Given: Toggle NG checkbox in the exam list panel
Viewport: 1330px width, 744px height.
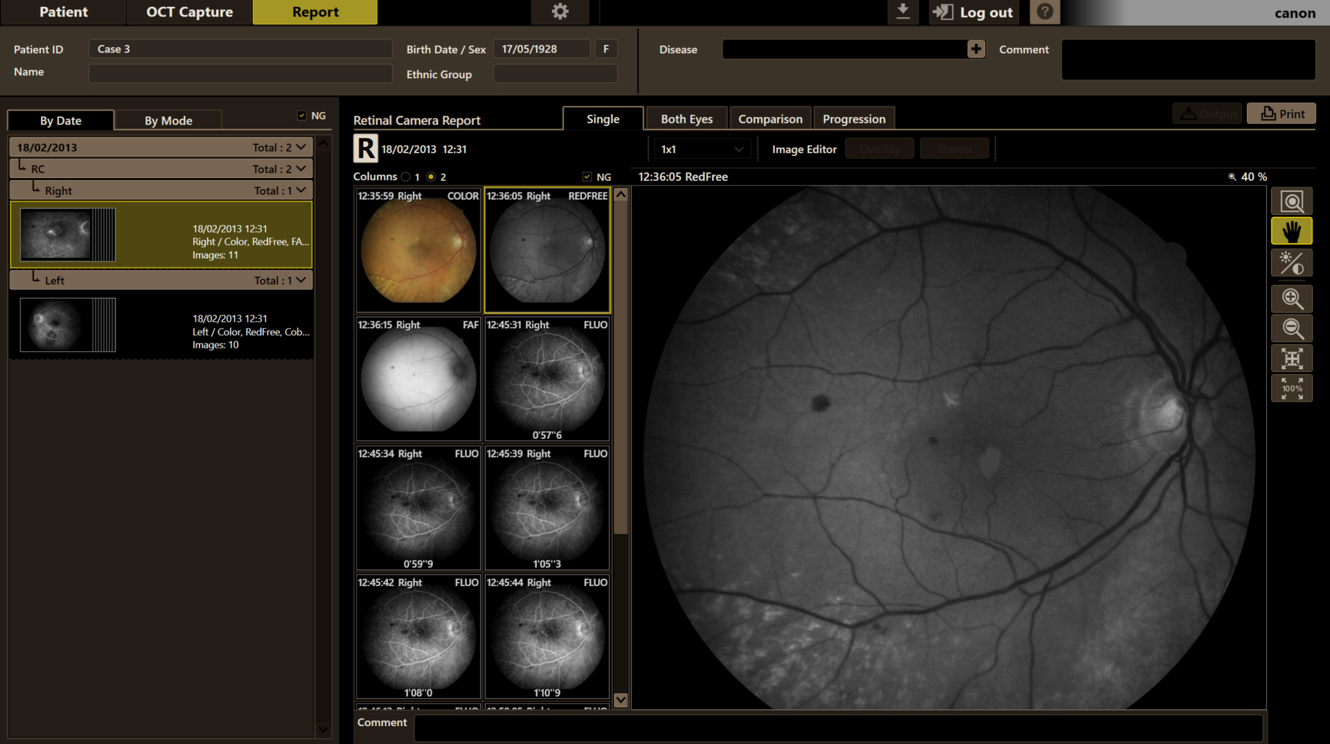Looking at the screenshot, I should point(301,116).
